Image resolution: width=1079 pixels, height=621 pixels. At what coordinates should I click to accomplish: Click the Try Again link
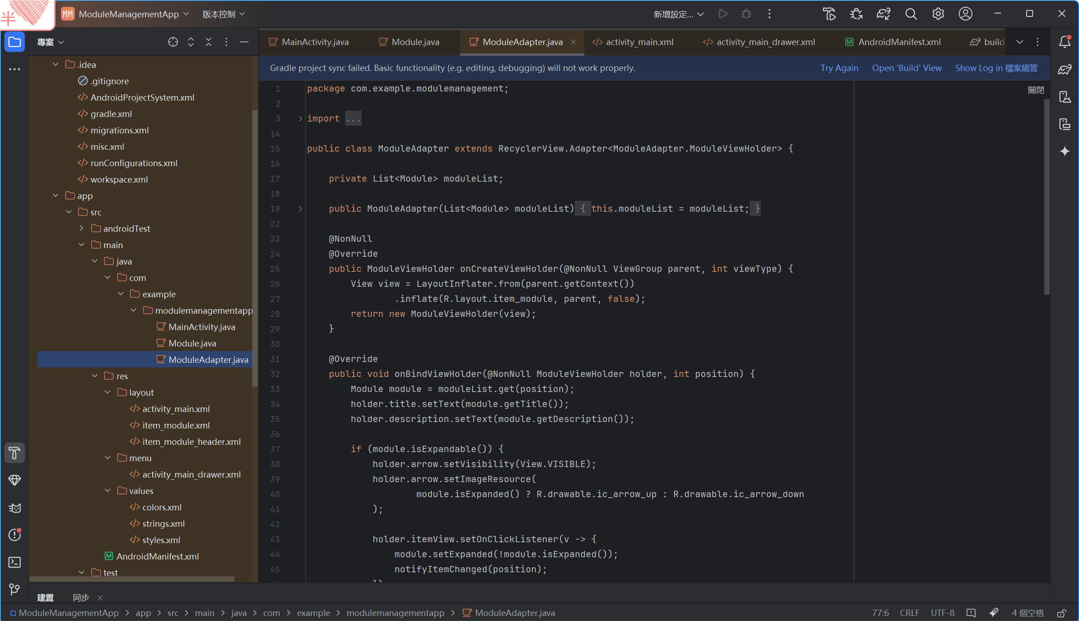point(839,68)
